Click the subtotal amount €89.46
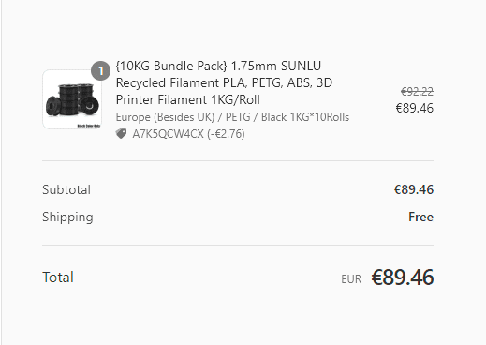This screenshot has height=345, width=486. pyautogui.click(x=414, y=189)
